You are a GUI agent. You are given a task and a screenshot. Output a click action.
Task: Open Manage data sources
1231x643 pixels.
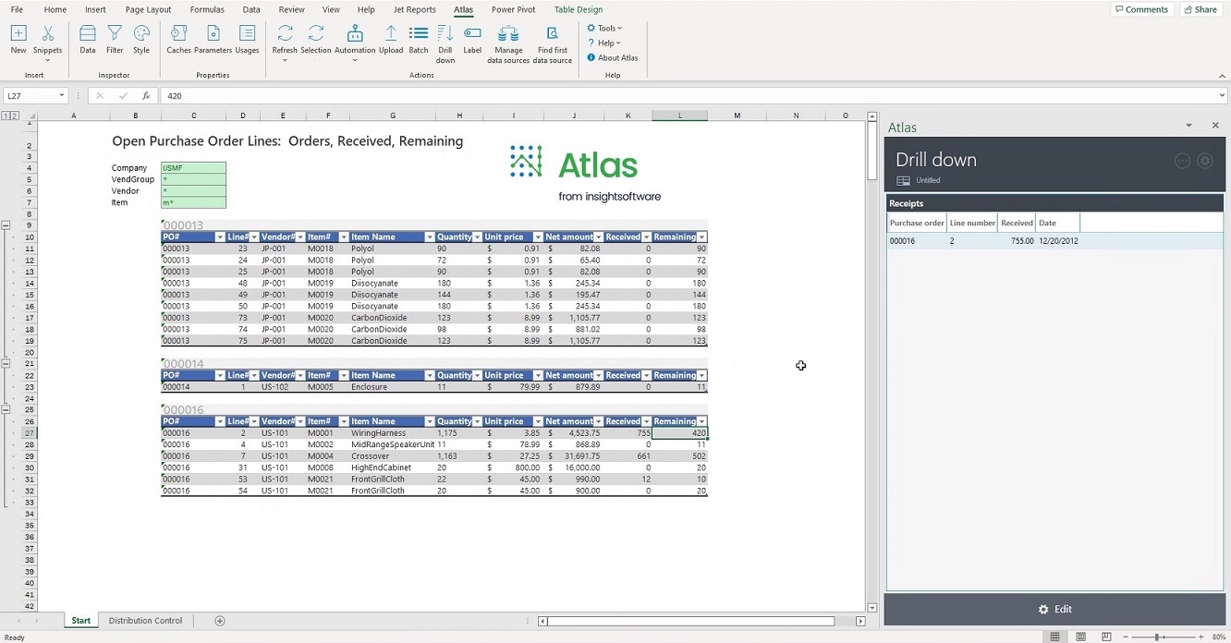(x=508, y=43)
